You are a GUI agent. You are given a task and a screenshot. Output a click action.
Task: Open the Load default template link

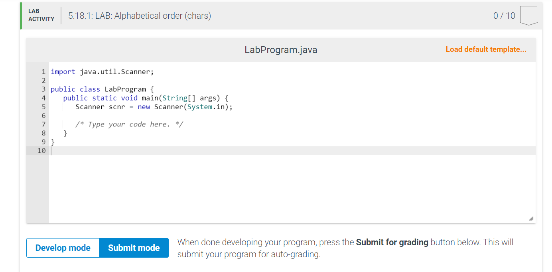click(486, 49)
